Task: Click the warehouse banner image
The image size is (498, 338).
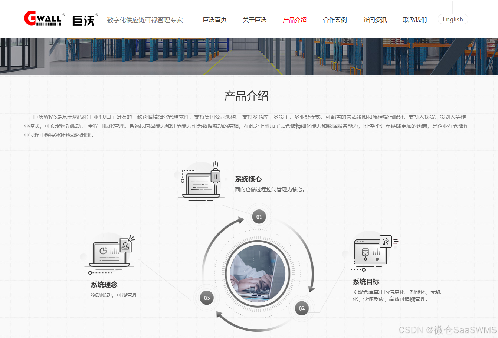Action: click(249, 56)
